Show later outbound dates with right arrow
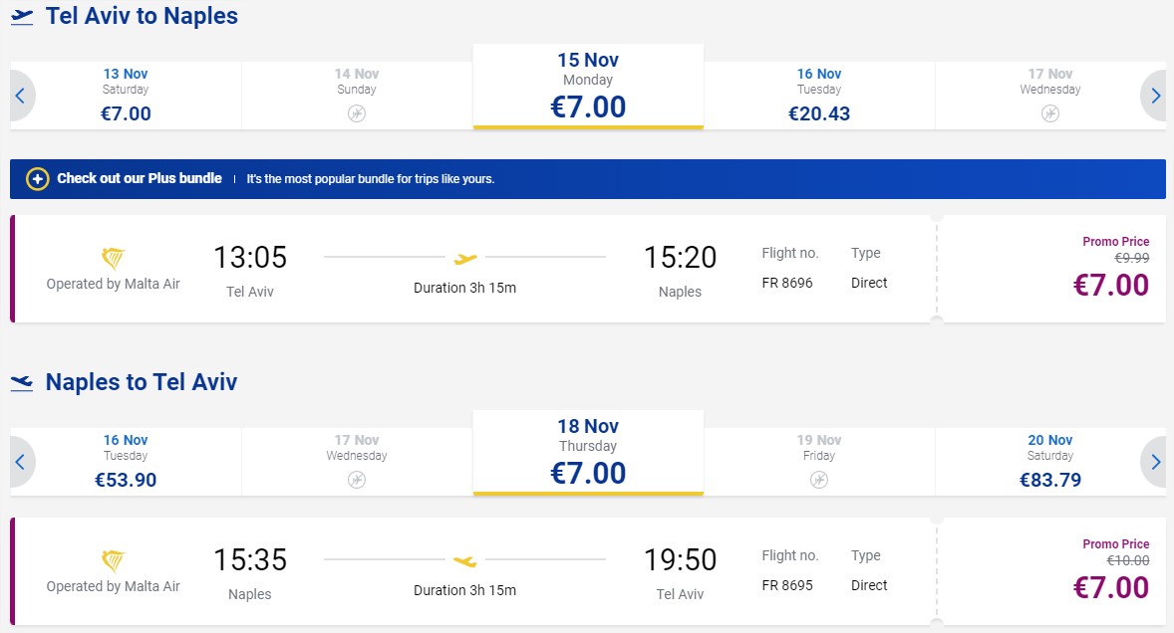1174x633 pixels. coord(1154,96)
